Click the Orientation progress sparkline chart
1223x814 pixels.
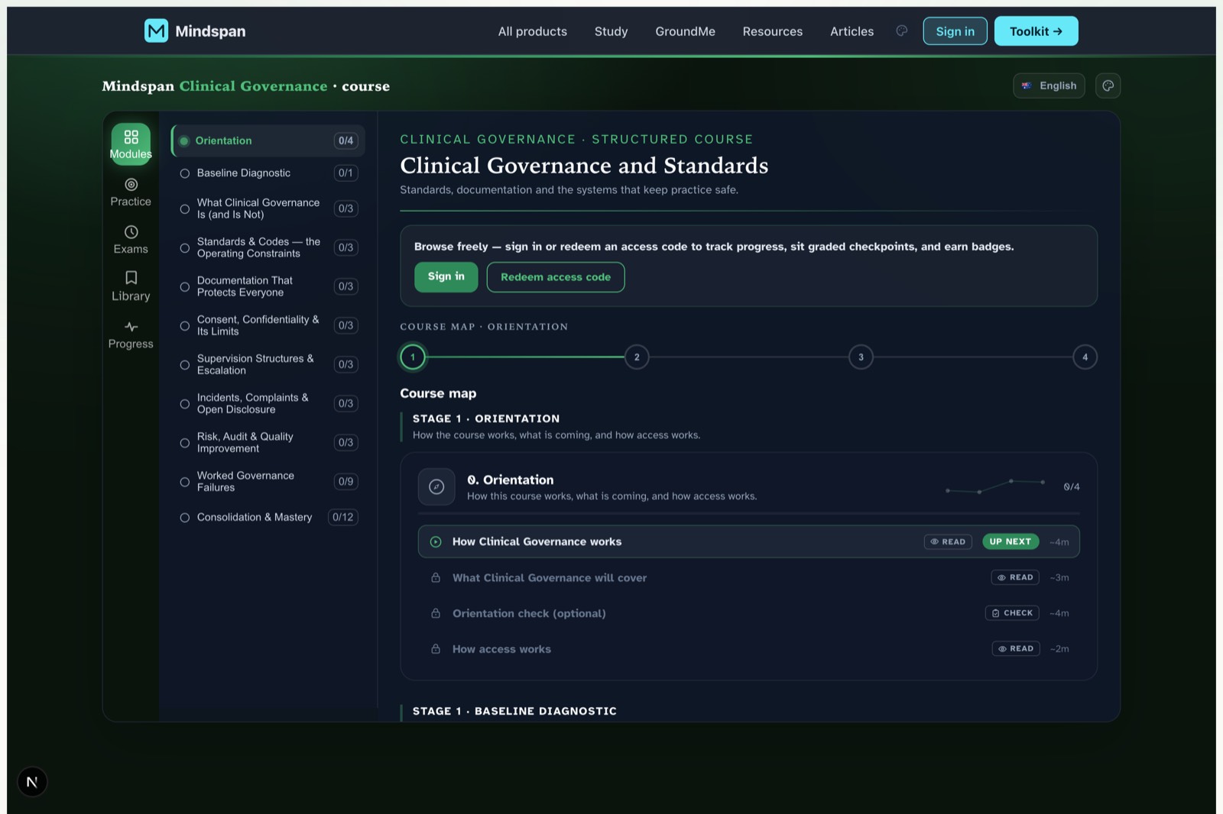click(995, 486)
